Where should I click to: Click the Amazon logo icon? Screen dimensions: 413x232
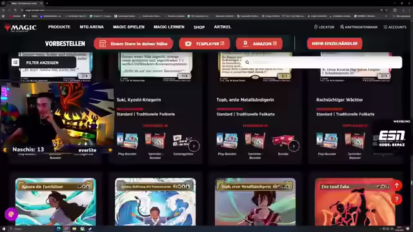tap(245, 43)
